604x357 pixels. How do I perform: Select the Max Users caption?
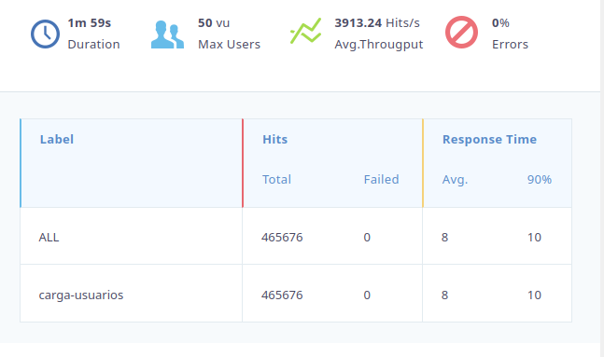230,44
